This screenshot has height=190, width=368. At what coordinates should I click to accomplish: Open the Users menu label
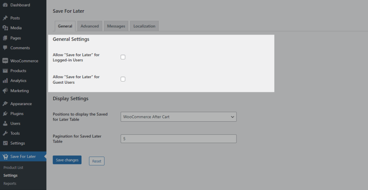coord(15,124)
